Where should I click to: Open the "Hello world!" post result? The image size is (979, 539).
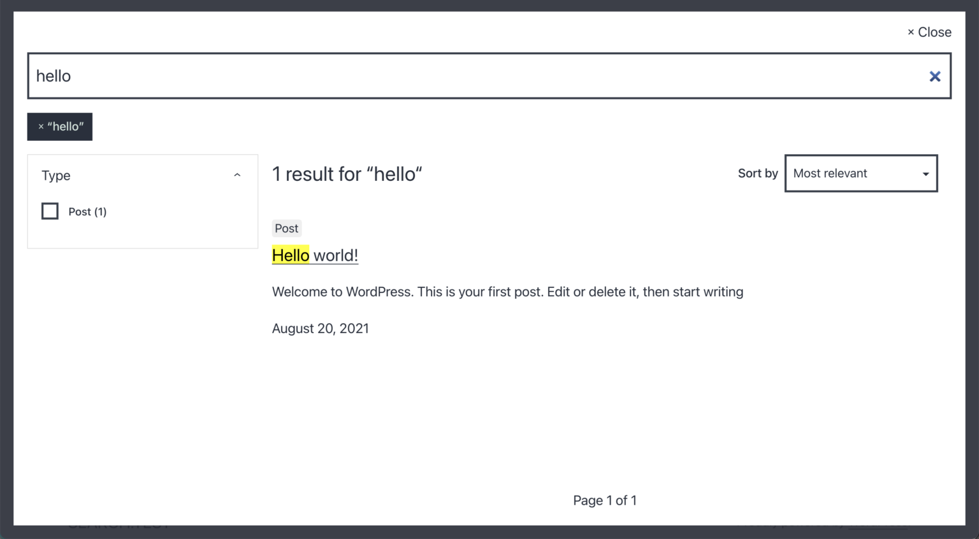315,255
